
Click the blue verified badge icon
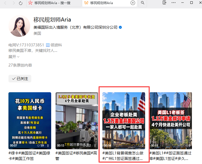coord(120,27)
